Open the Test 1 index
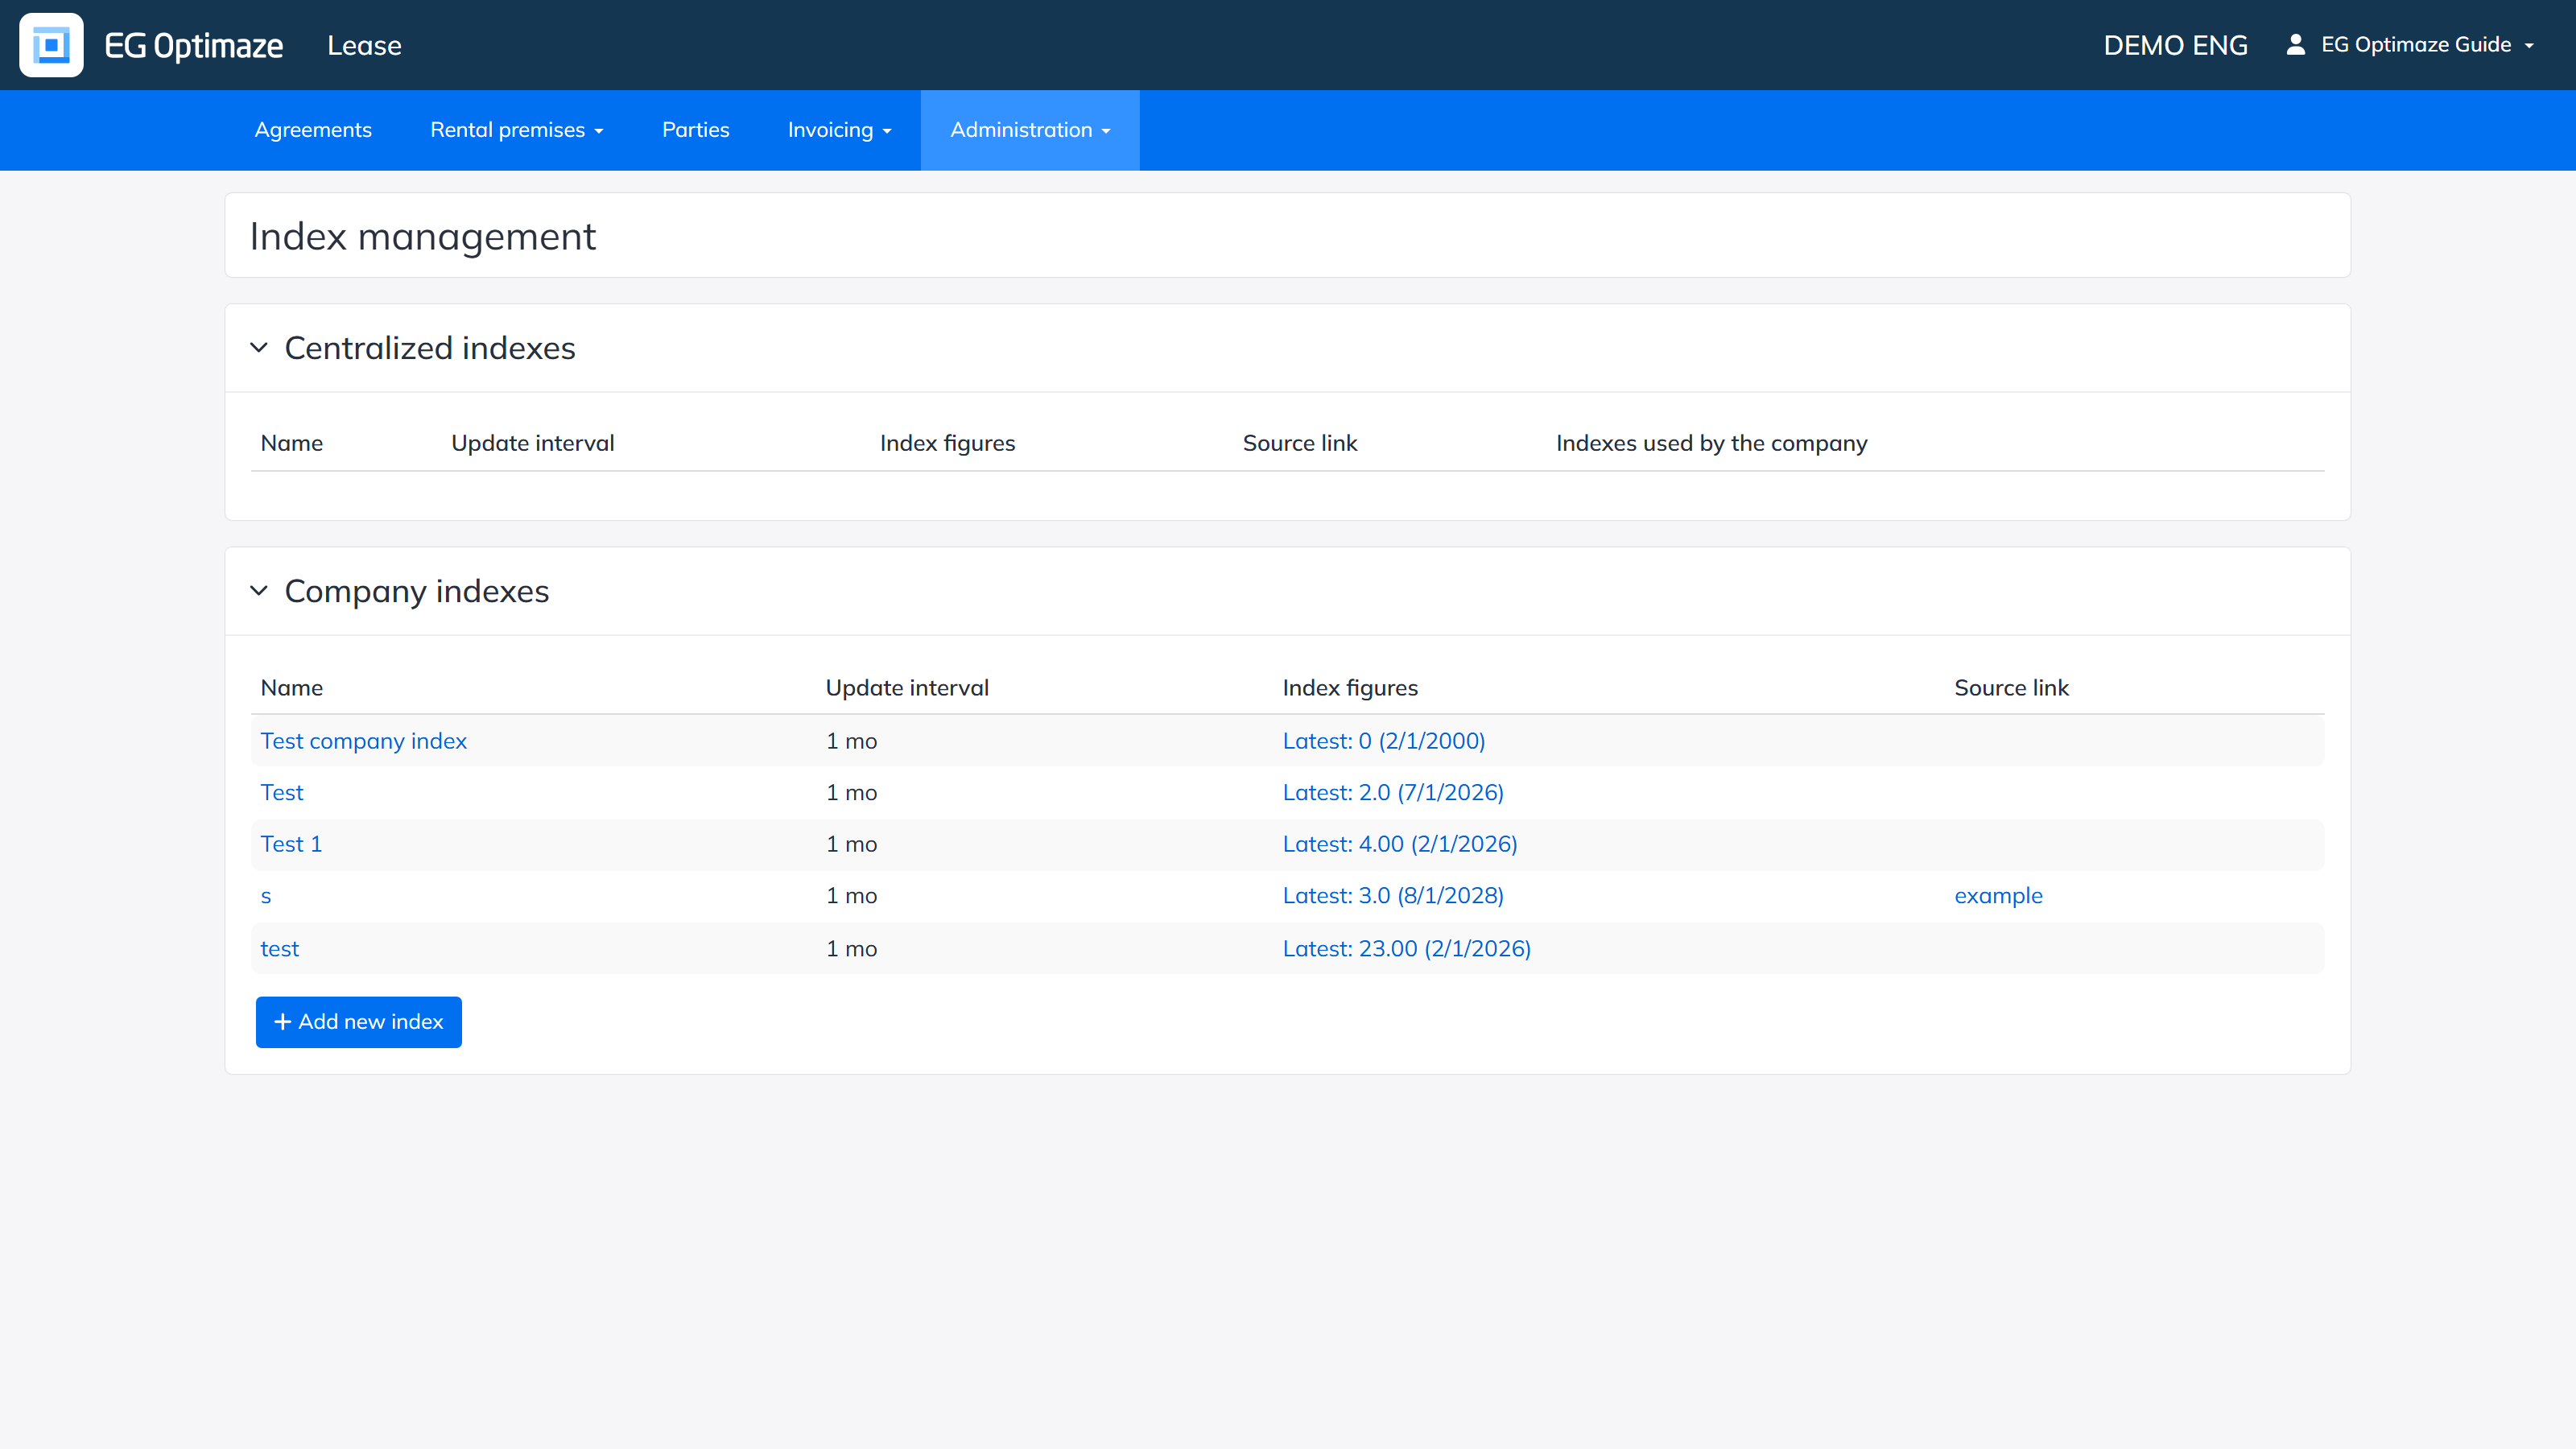 click(x=291, y=844)
